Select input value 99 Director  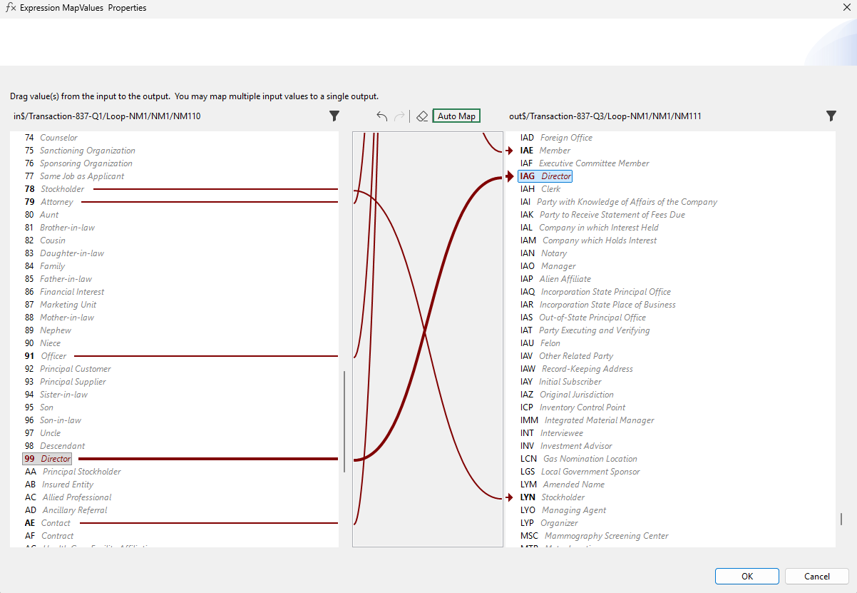tap(46, 458)
